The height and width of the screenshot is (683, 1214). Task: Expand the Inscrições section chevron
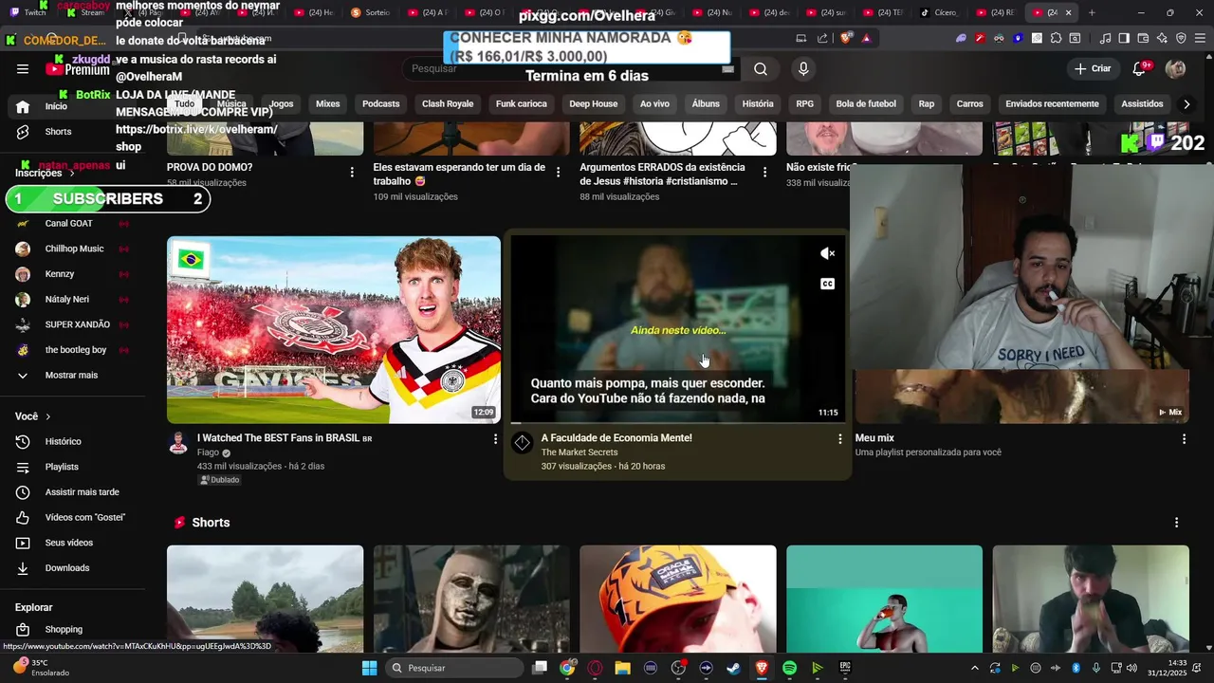click(x=70, y=174)
